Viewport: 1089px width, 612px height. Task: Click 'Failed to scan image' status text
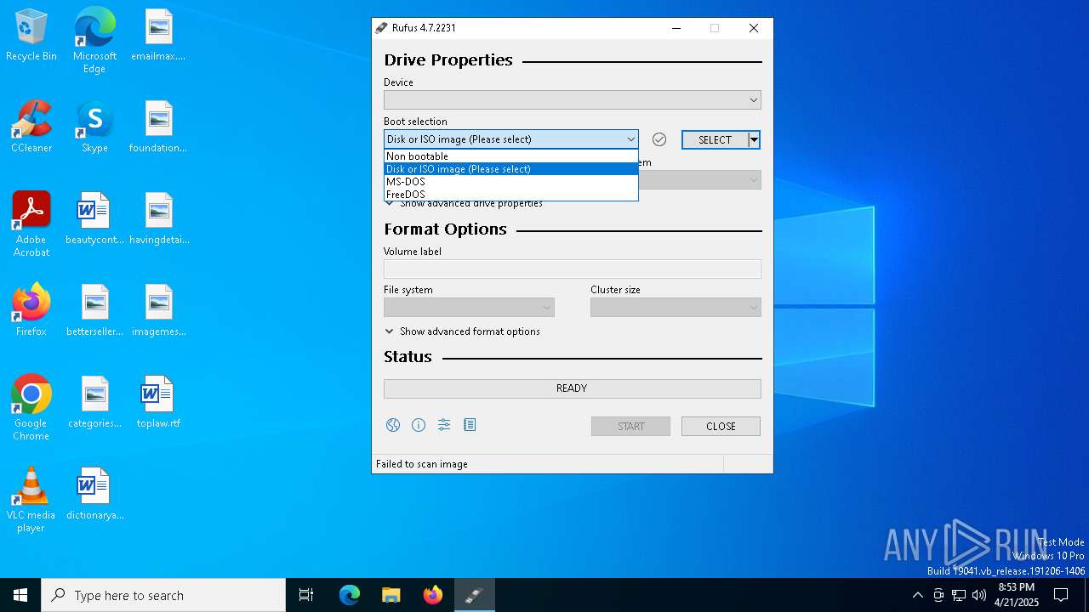point(422,464)
